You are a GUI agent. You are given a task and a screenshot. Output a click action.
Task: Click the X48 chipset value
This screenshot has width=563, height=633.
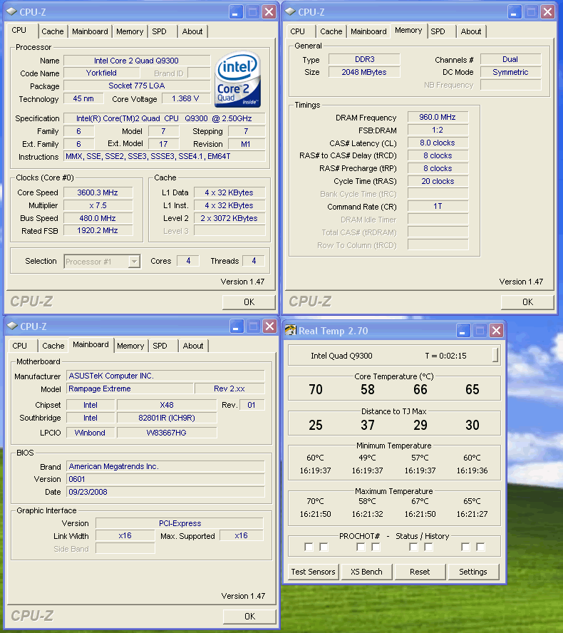point(167,405)
